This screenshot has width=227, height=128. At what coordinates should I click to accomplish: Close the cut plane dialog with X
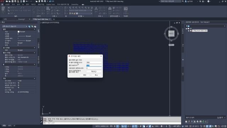pyautogui.click(x=101, y=56)
